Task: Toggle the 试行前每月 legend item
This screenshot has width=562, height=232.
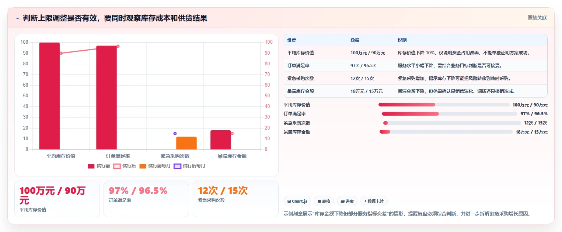Action: click(x=155, y=166)
